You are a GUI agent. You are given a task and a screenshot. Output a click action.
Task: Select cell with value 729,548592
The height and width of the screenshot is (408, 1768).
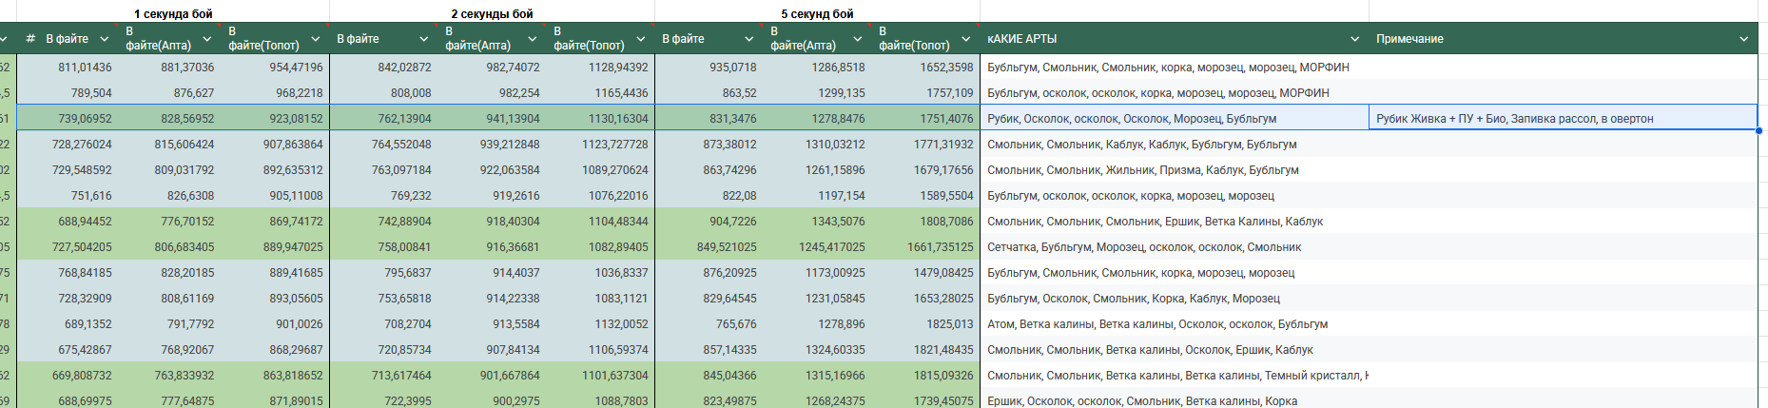68,170
